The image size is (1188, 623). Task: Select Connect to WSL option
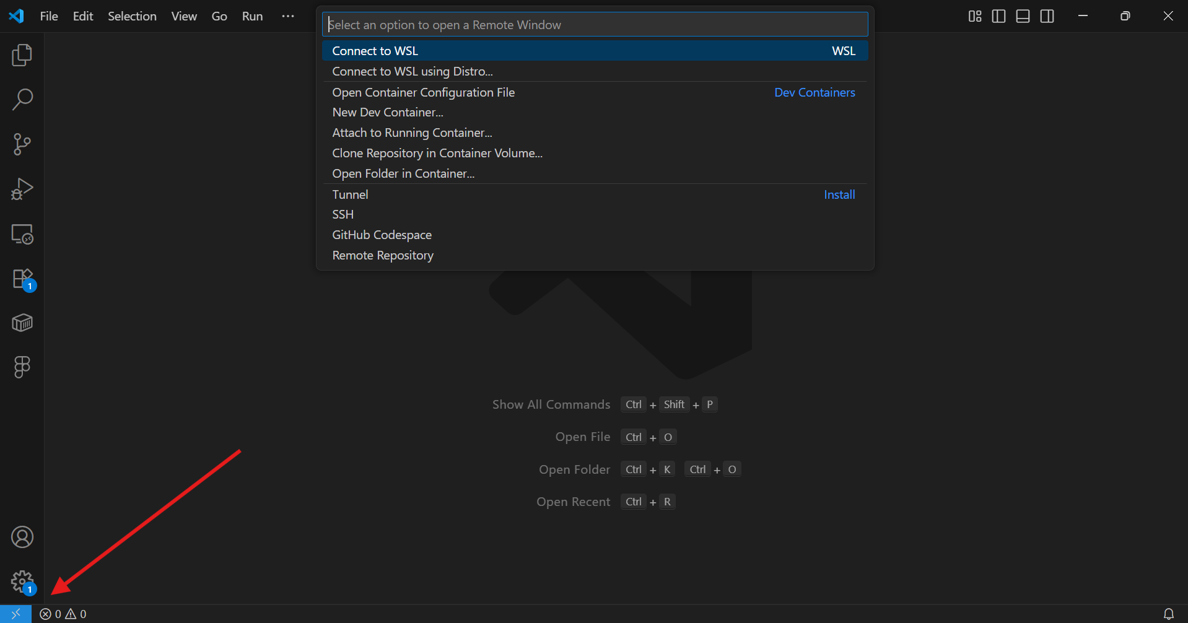pos(375,51)
